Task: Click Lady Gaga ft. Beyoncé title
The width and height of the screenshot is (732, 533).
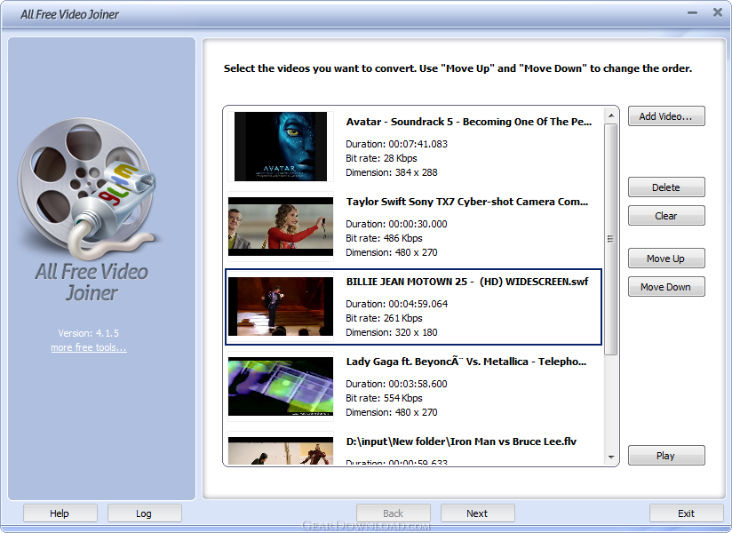Action: pos(465,362)
